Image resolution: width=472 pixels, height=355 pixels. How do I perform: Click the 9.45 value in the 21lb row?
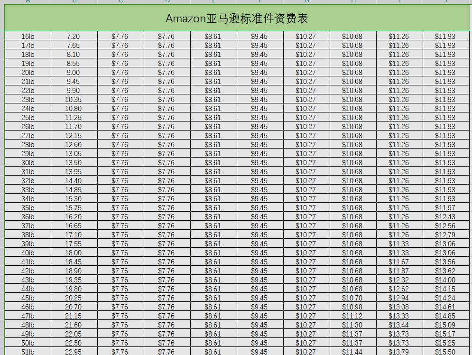tap(74, 82)
